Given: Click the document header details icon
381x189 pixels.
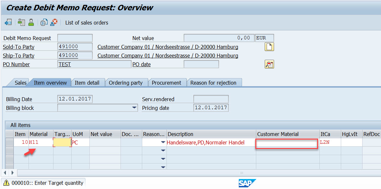Looking at the screenshot, I should point(44,22).
